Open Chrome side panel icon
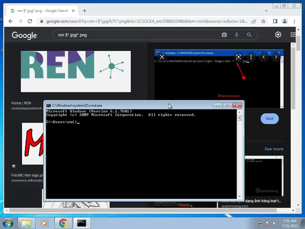Image resolution: width=305 pixels, height=229 pixels. tap(275, 21)
